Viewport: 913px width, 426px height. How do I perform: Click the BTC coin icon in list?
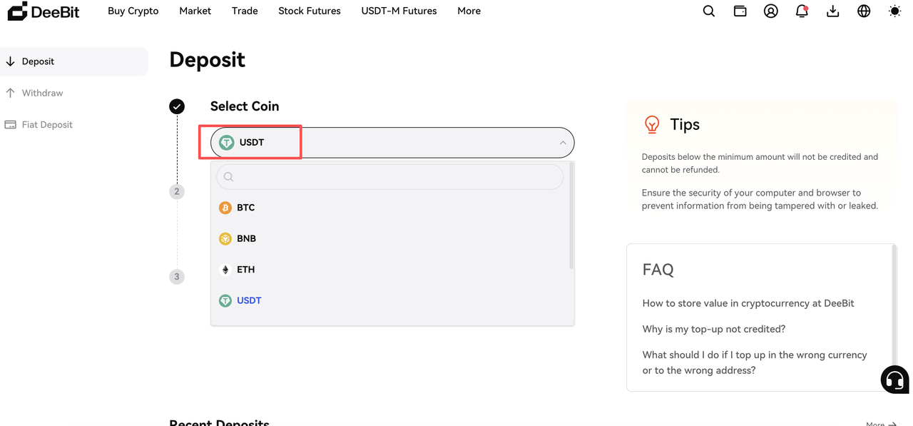point(225,208)
